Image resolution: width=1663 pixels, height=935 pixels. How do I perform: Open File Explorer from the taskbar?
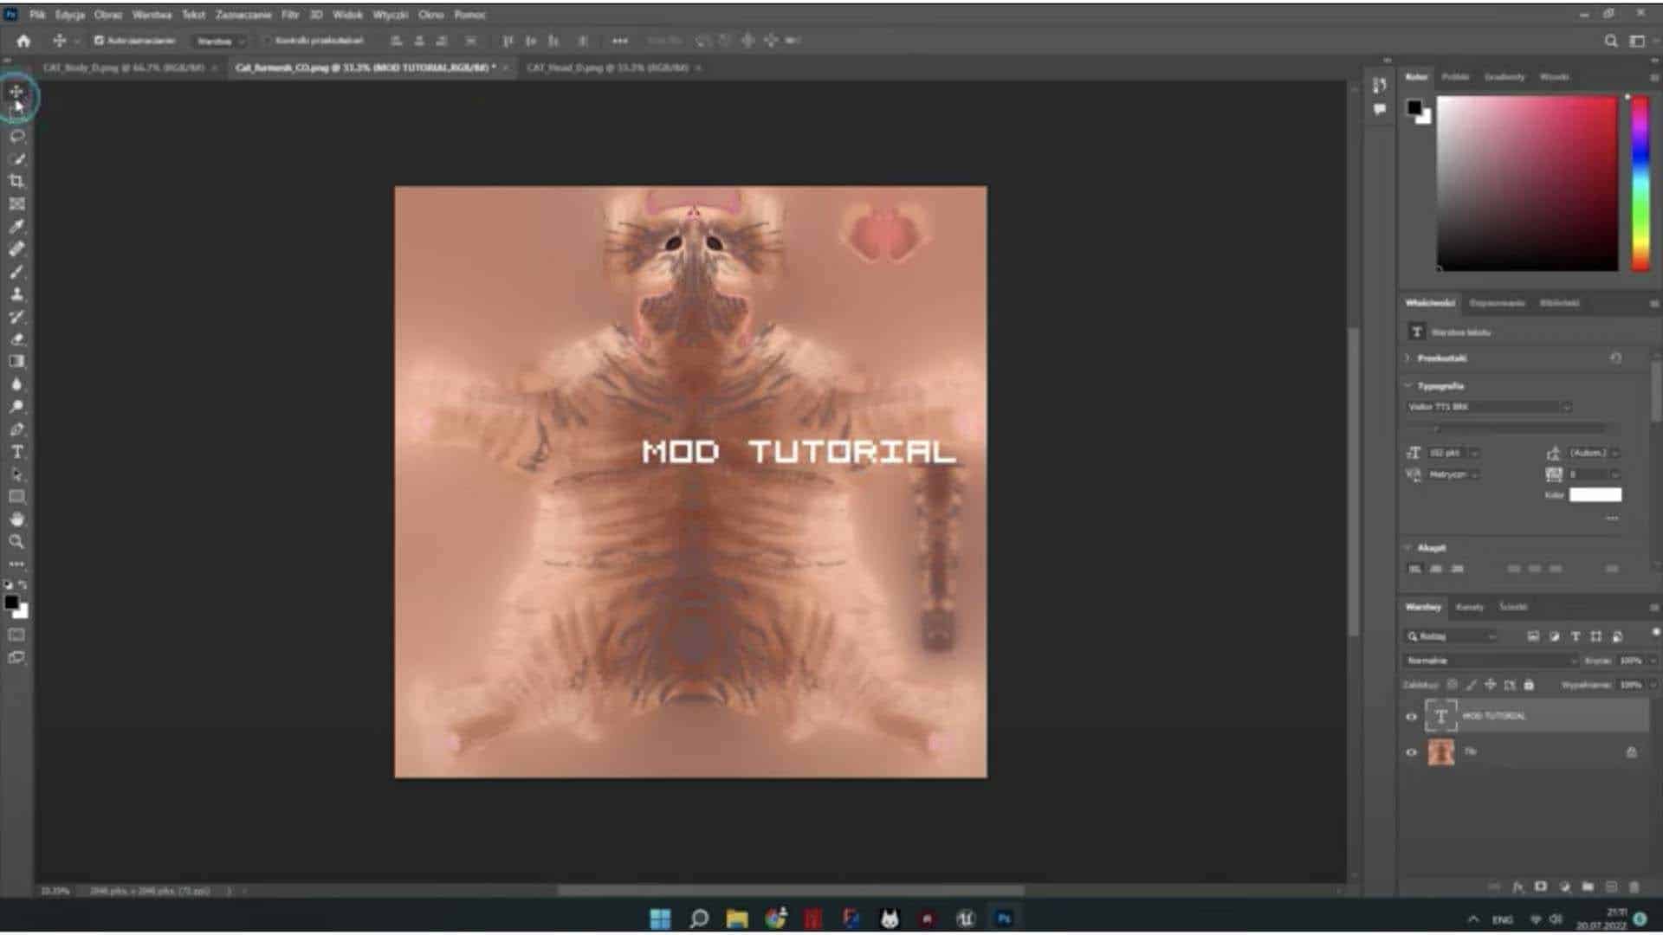[x=737, y=919]
